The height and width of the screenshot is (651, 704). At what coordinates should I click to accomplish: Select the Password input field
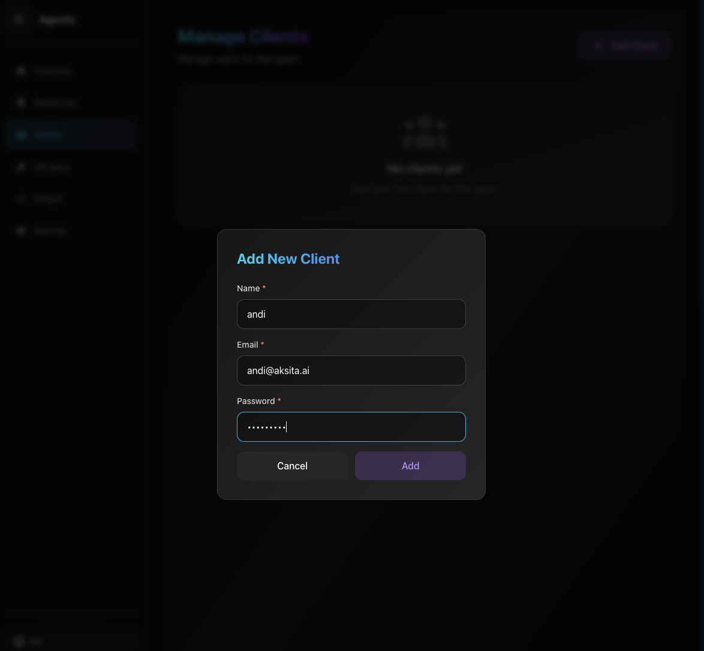351,427
